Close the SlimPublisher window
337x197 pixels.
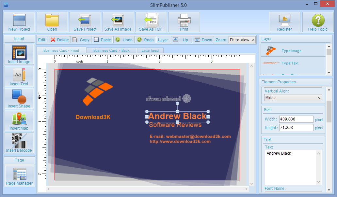coord(327,4)
